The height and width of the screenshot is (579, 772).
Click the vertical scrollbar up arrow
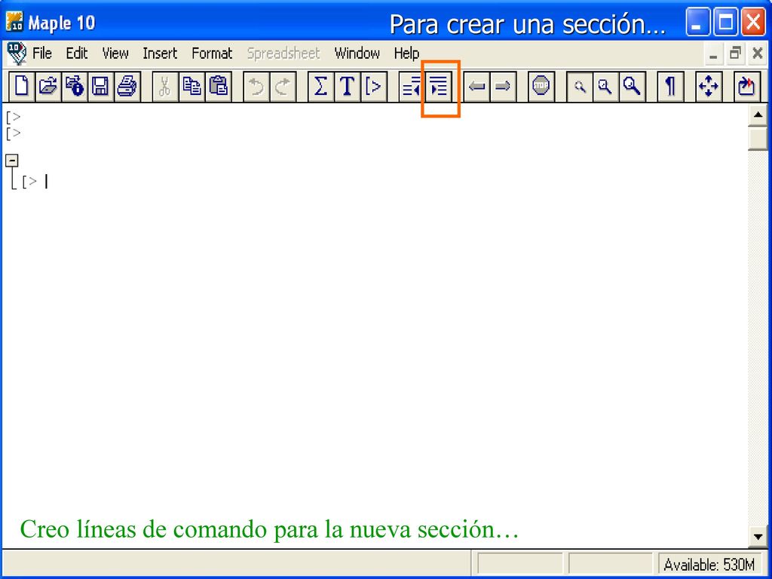click(758, 115)
